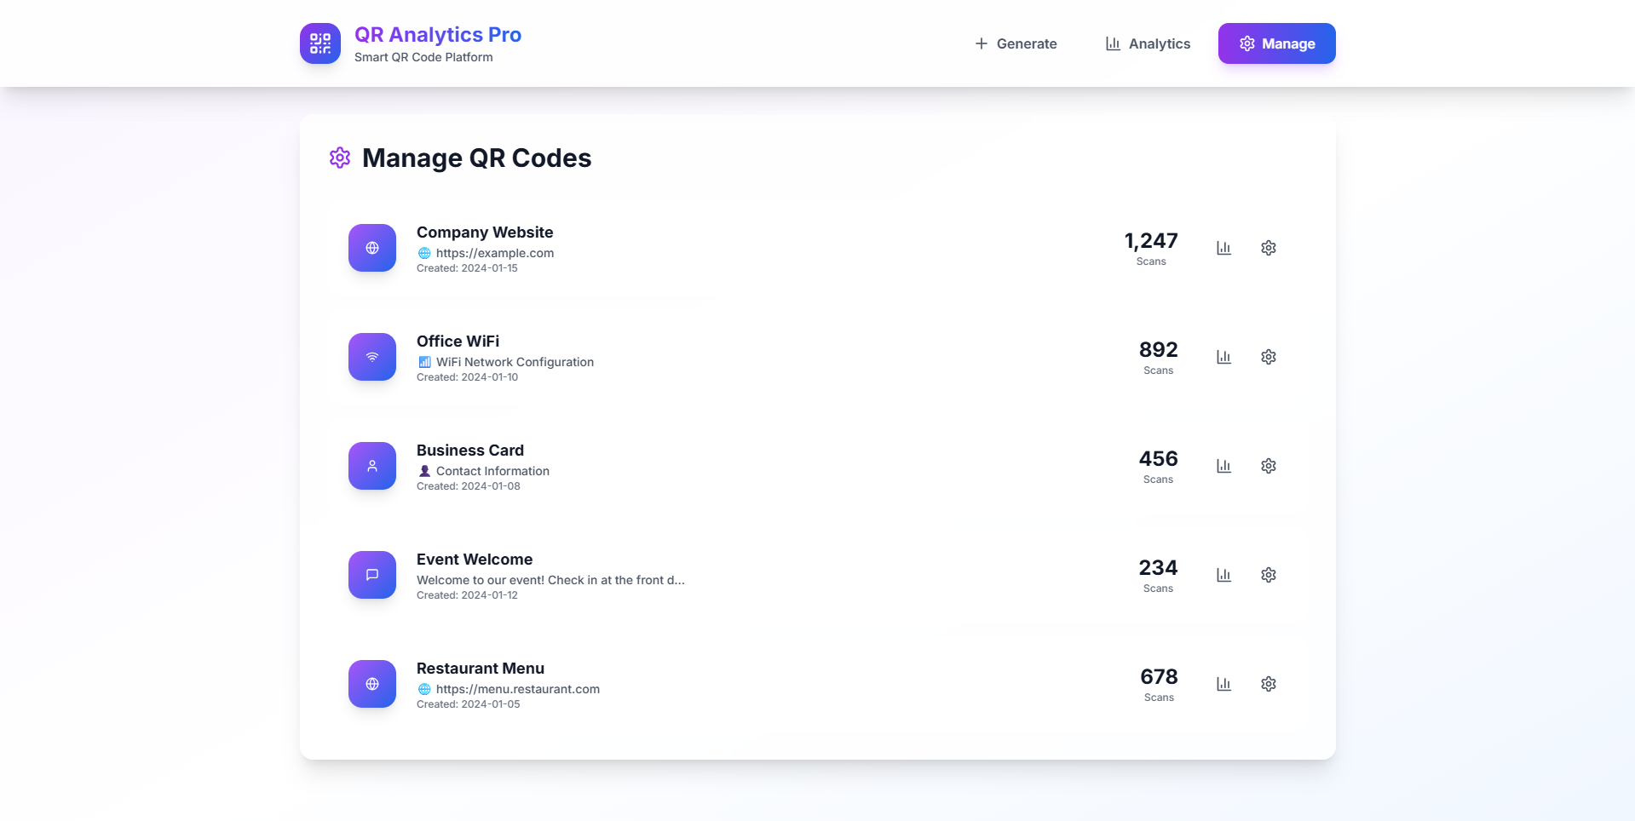Click the Office WiFi purple tile icon

(x=372, y=357)
